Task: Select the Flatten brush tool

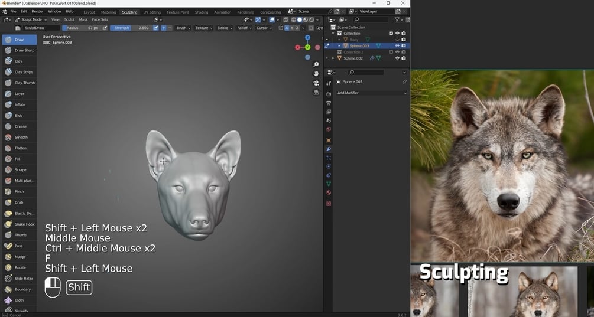Action: point(20,148)
